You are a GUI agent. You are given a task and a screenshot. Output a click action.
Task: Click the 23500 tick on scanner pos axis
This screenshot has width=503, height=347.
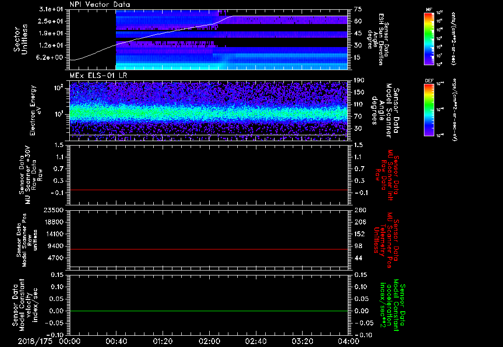54,210
